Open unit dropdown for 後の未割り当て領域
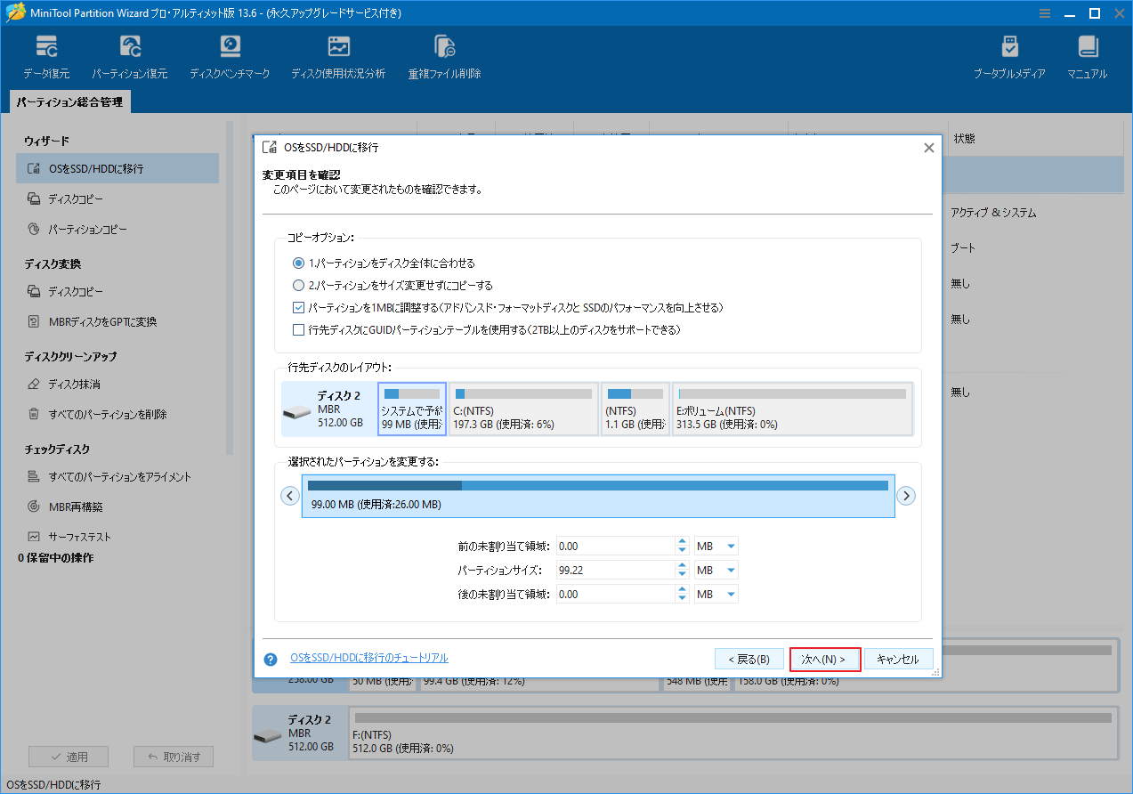This screenshot has height=794, width=1133. [x=716, y=594]
